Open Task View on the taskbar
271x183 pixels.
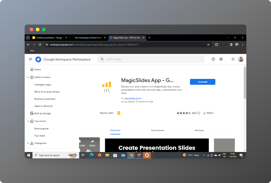[x=83, y=155]
